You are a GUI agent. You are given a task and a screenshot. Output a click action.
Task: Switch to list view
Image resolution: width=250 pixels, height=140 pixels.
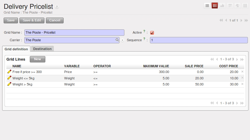coord(207,5)
